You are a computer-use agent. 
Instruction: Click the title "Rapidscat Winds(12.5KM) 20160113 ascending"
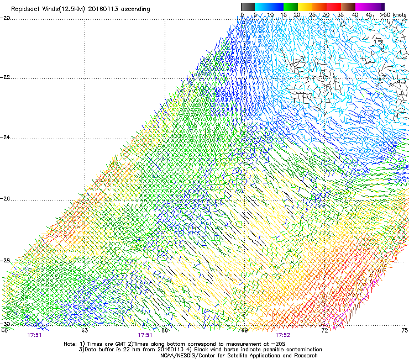click(x=81, y=9)
